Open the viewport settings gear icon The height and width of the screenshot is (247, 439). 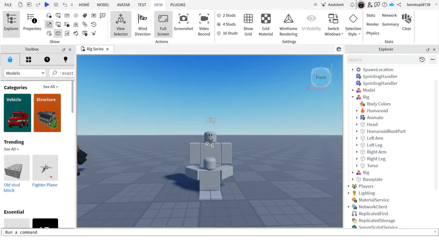[x=339, y=49]
